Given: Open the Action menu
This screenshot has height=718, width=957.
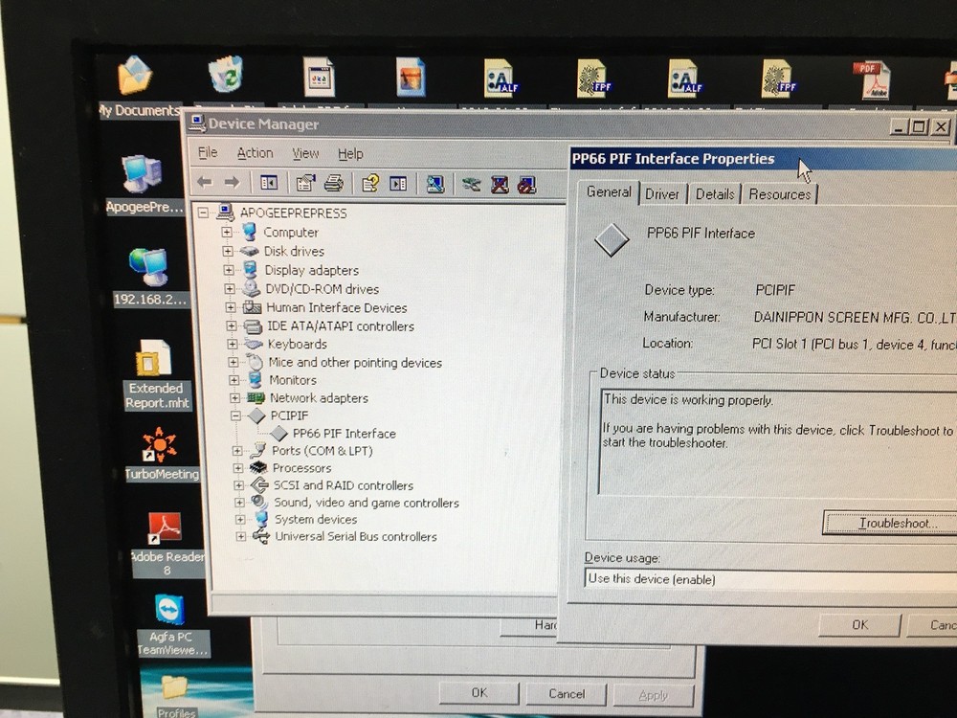Looking at the screenshot, I should coord(256,153).
